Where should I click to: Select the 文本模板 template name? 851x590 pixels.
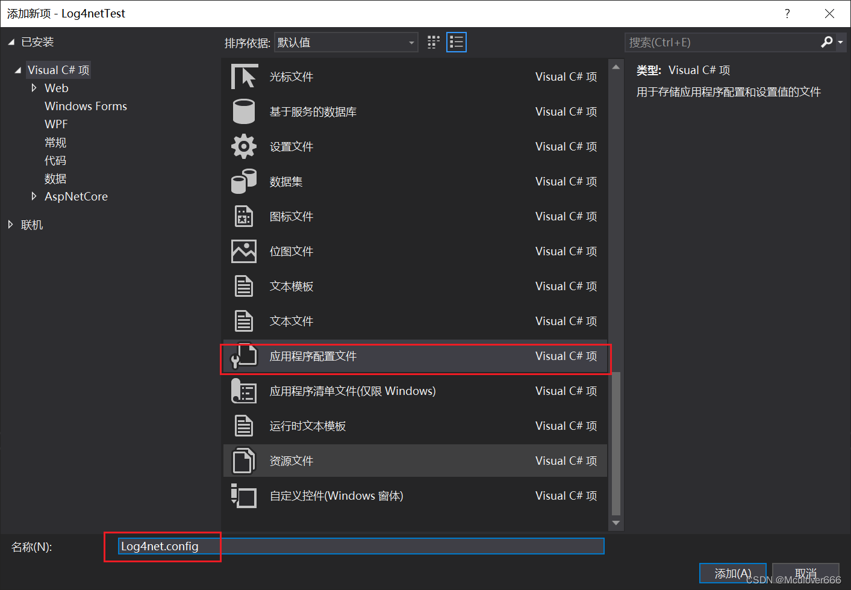[x=291, y=286]
